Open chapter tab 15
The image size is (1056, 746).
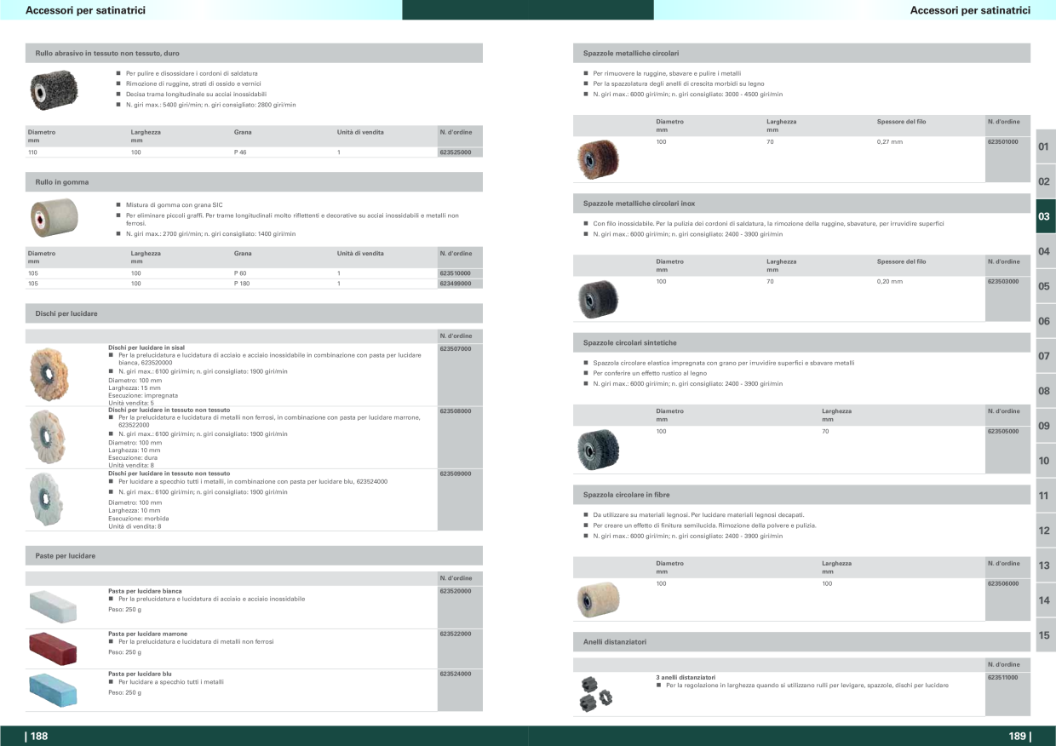click(x=1045, y=635)
